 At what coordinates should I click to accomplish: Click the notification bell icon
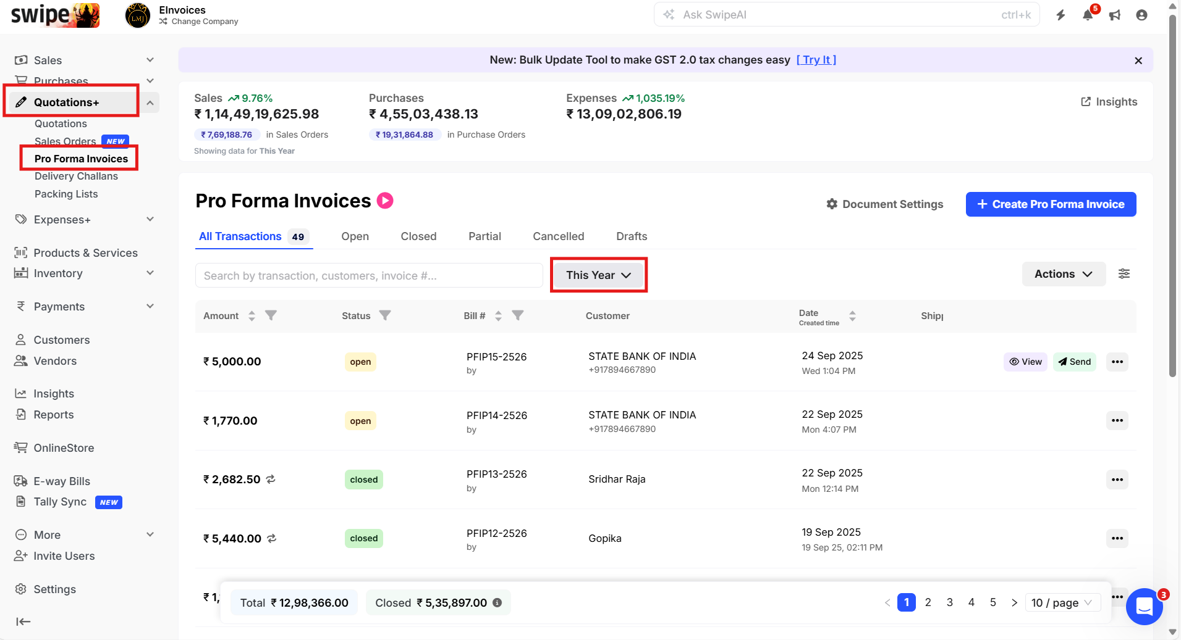(x=1087, y=15)
